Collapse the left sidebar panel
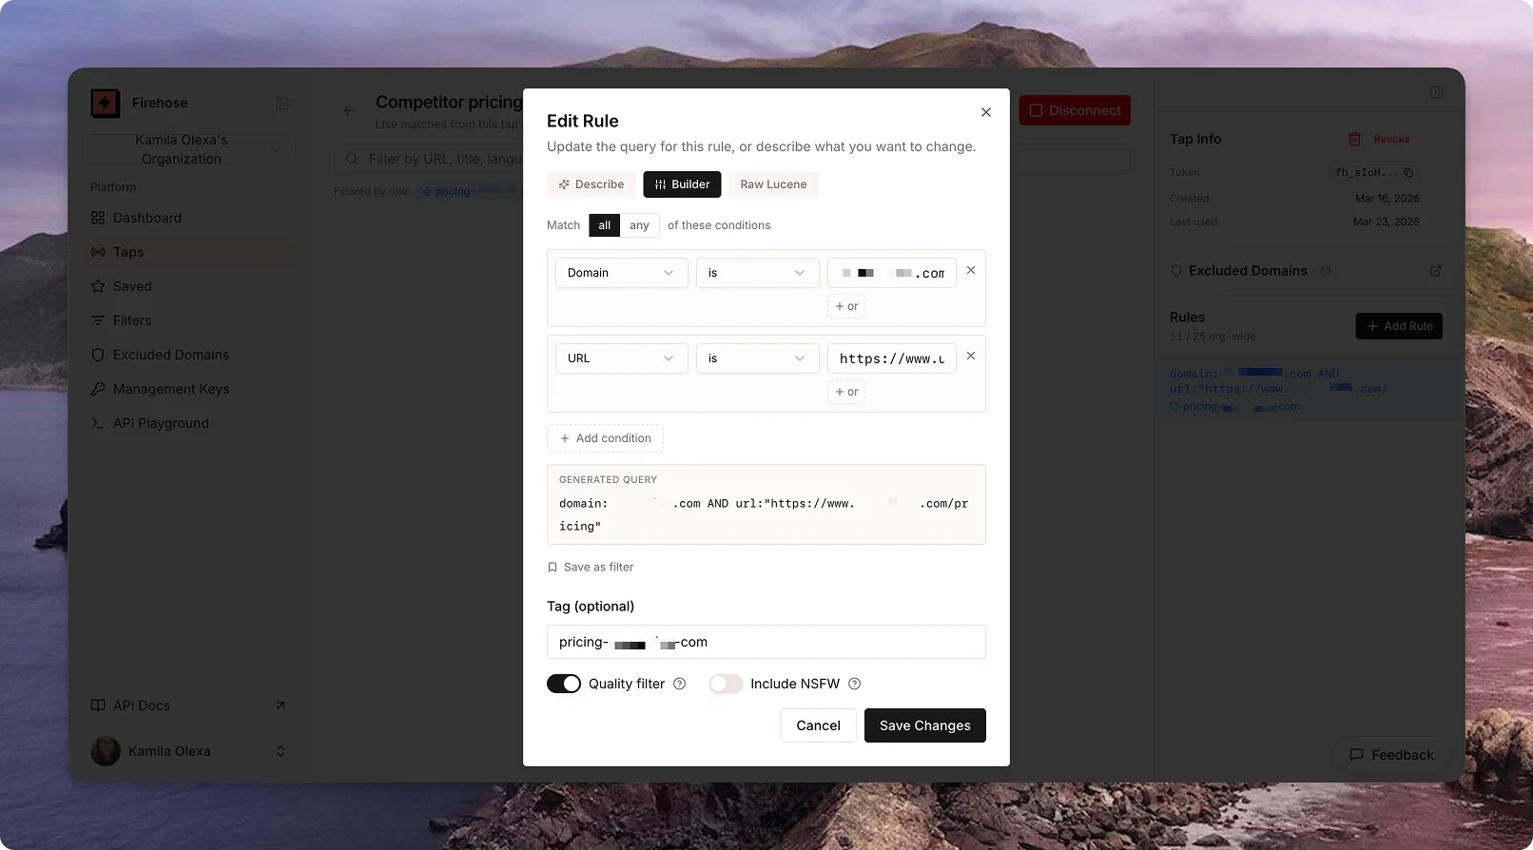 (282, 104)
